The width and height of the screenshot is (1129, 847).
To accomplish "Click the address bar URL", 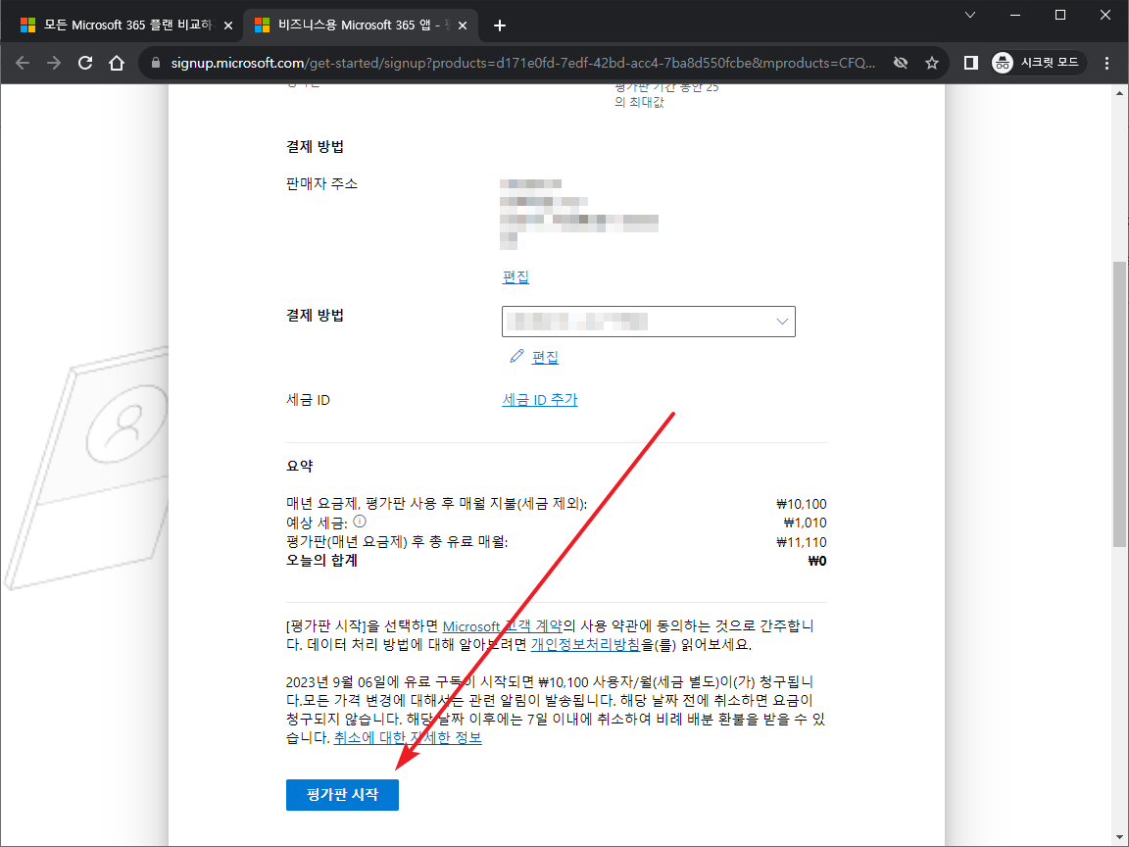I will click(x=522, y=64).
